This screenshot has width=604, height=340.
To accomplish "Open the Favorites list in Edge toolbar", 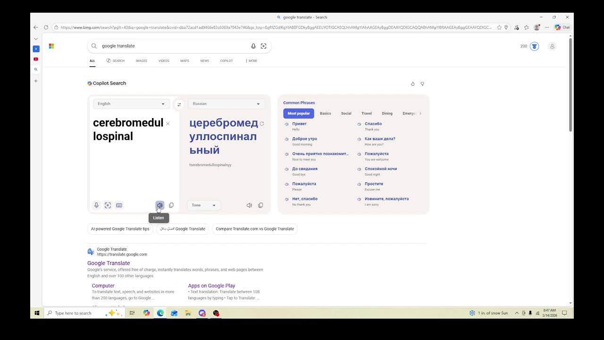I will point(527,27).
